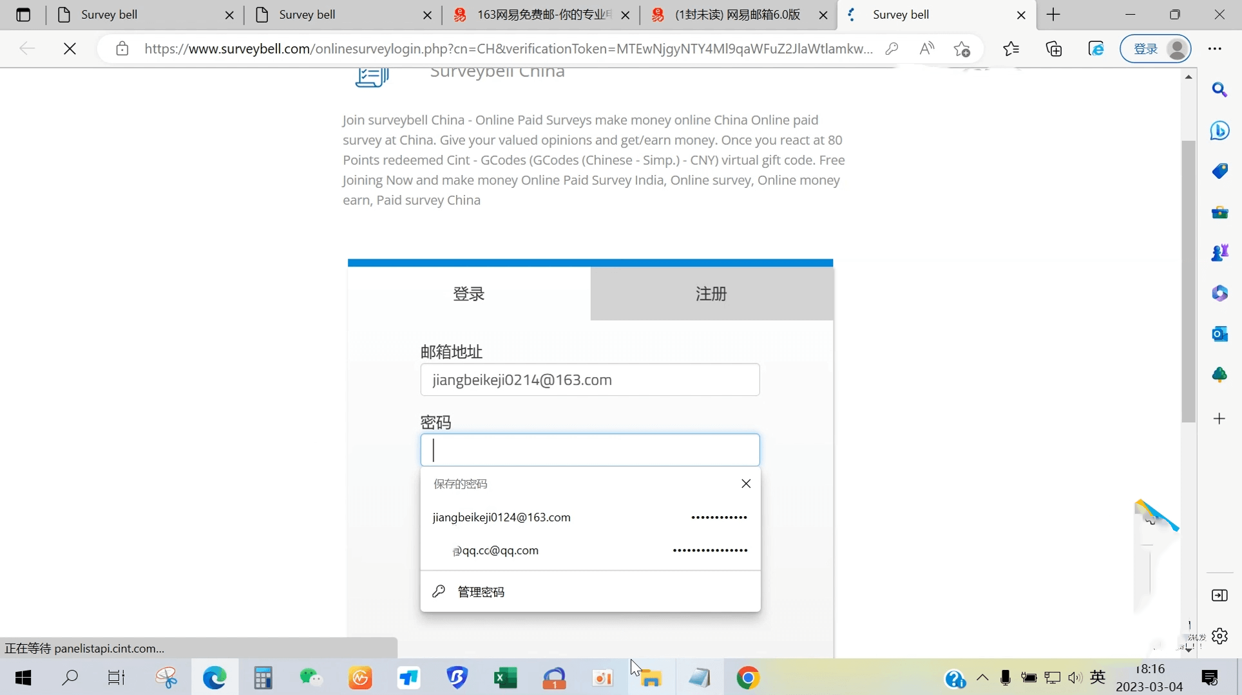Open clock showing 2023-03-04

pos(1149,678)
